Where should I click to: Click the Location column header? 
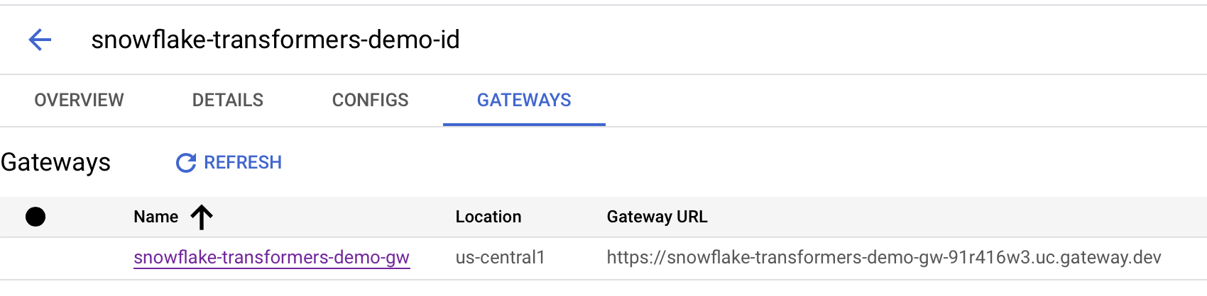click(488, 217)
